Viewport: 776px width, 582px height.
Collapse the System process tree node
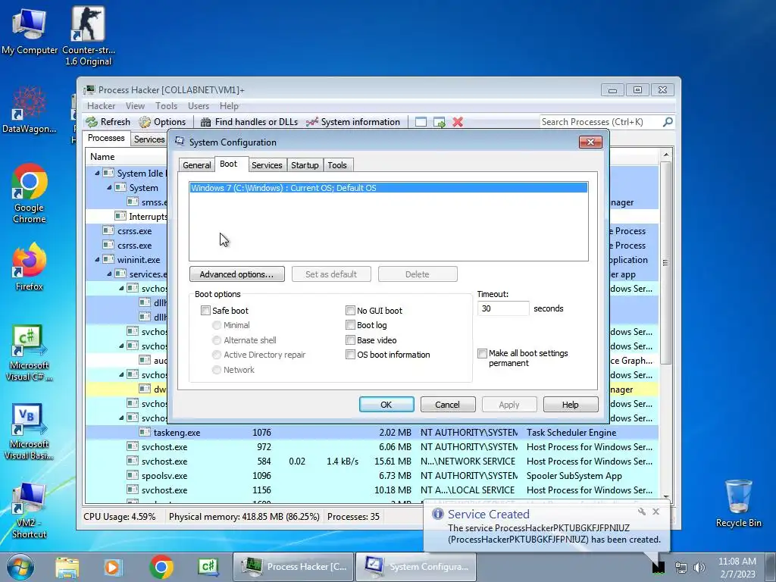109,188
